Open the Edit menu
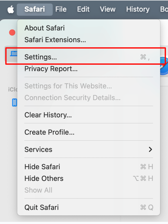This screenshot has width=168, height=224. [x=83, y=9]
